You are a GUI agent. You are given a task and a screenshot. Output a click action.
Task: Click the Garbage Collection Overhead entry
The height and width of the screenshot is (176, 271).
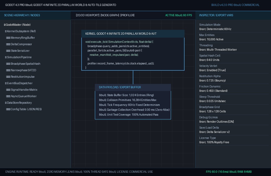click(x=134, y=110)
